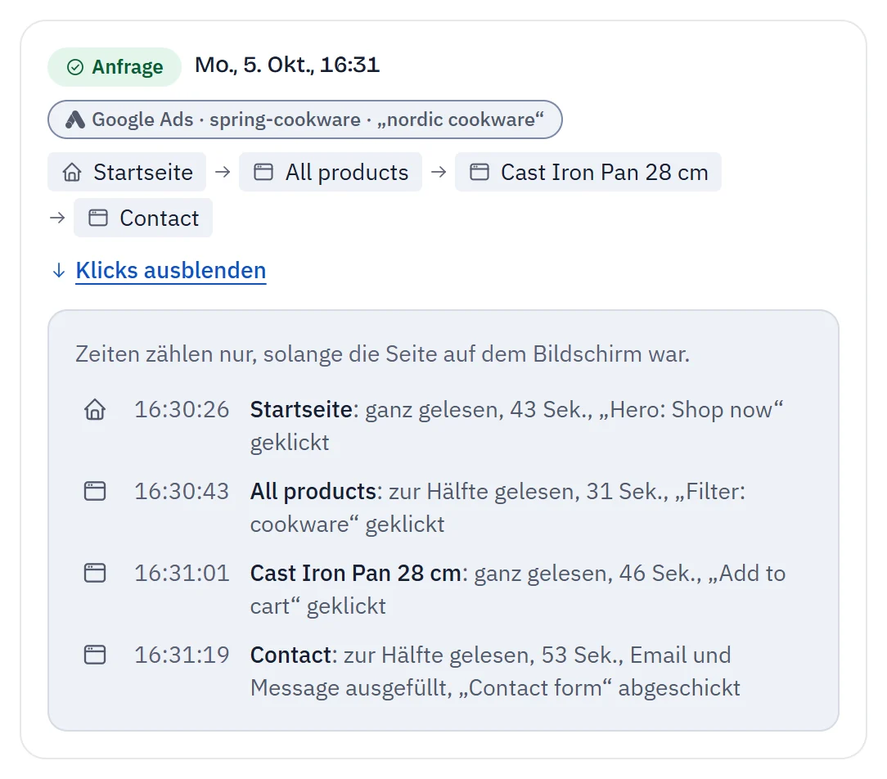The width and height of the screenshot is (887, 779).
Task: Click the page icon in All products chip
Action: pyautogui.click(x=263, y=172)
